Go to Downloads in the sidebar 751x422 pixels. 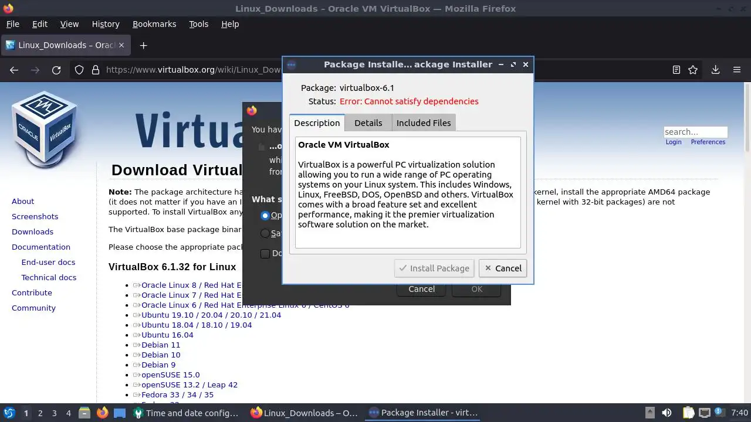point(32,232)
